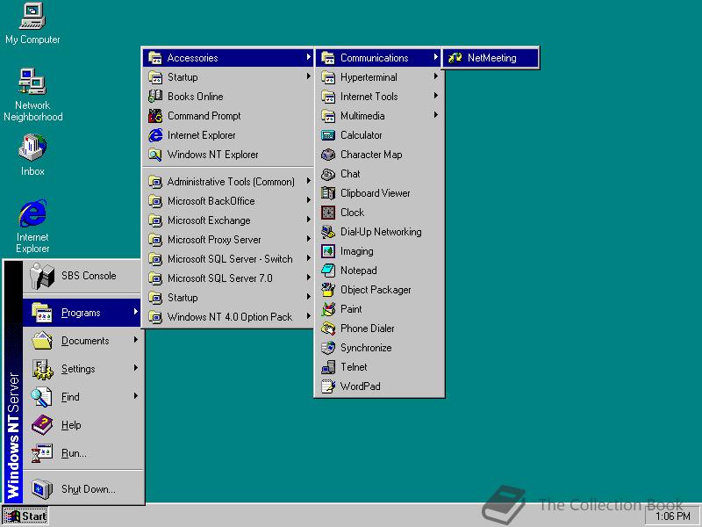Choose Shut Down... from Start menu

pyautogui.click(x=82, y=489)
